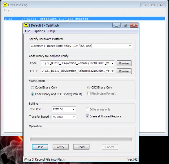The height and width of the screenshot is (164, 169).
Task: Click the disabled Cancel button
Action: (110, 147)
